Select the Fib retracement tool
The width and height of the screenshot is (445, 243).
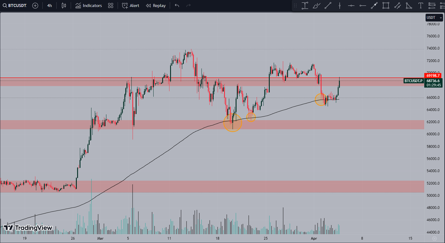(432, 6)
